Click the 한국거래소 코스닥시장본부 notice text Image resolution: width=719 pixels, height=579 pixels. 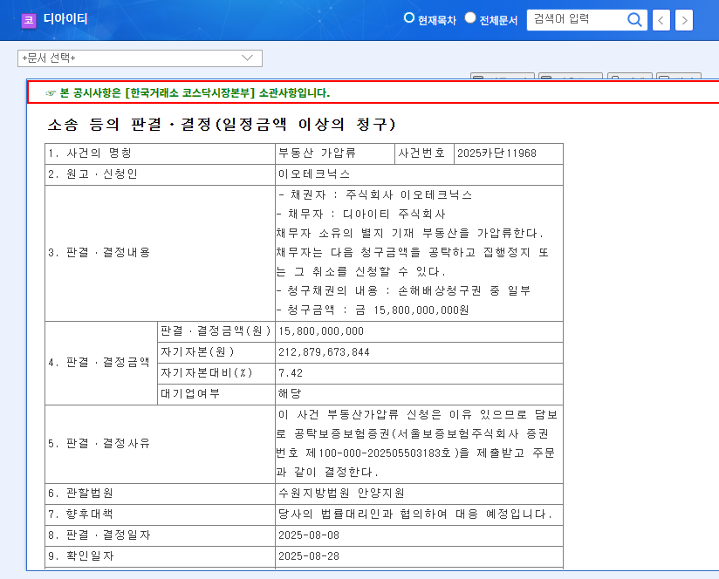pyautogui.click(x=195, y=93)
